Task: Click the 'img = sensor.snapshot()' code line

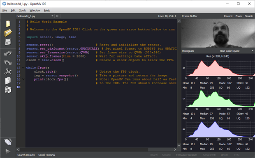Action: (56, 76)
